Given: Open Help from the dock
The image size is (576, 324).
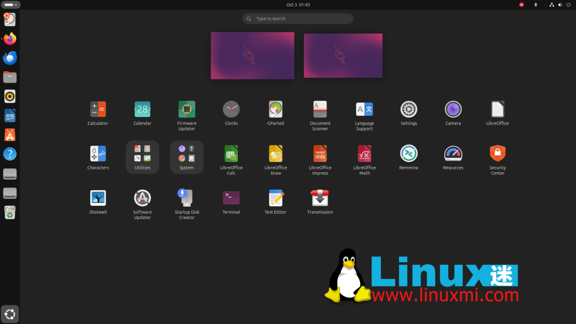Looking at the screenshot, I should click(10, 154).
